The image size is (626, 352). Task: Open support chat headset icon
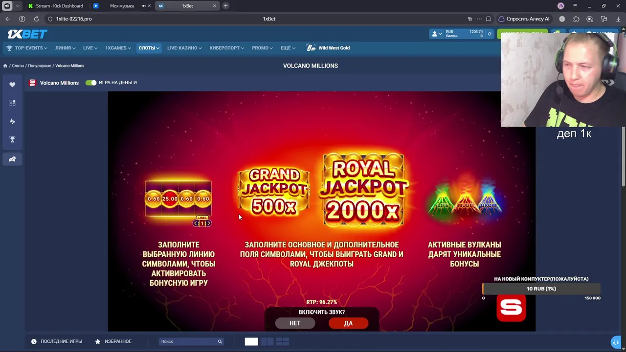tap(616, 342)
